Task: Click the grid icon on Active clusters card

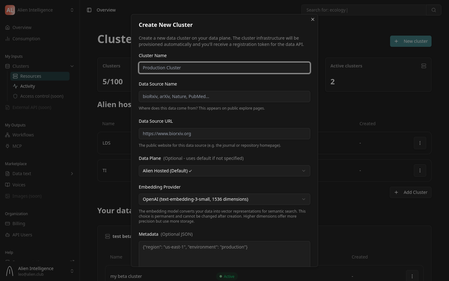Action: pos(424,66)
